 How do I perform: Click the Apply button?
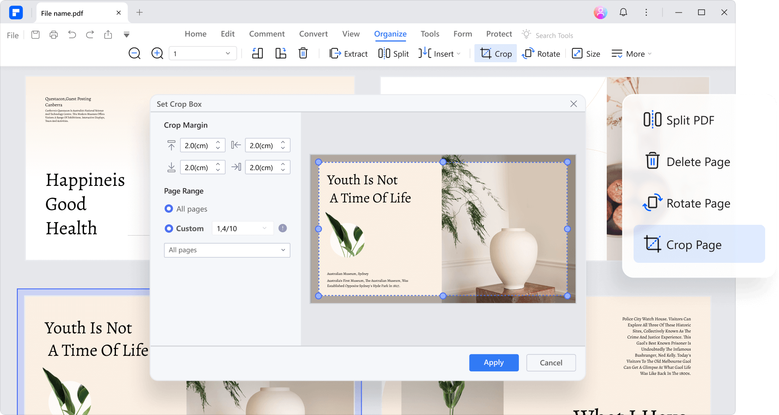point(494,363)
